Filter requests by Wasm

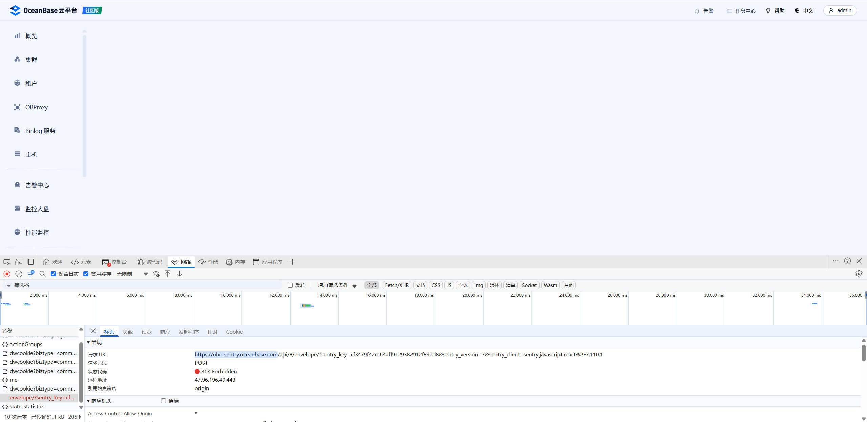click(550, 285)
